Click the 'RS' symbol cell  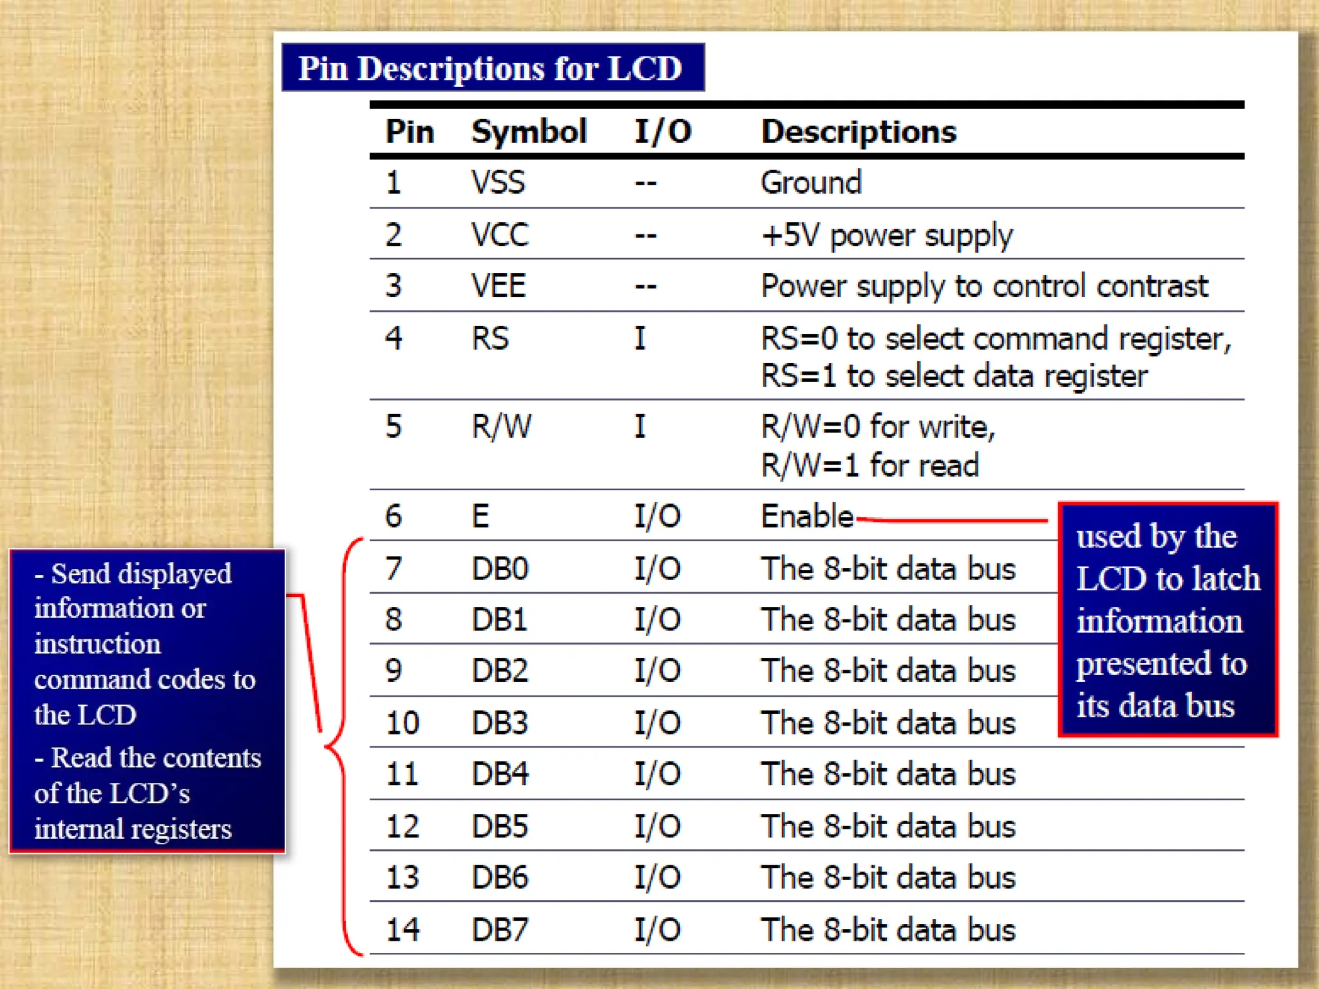coord(489,338)
